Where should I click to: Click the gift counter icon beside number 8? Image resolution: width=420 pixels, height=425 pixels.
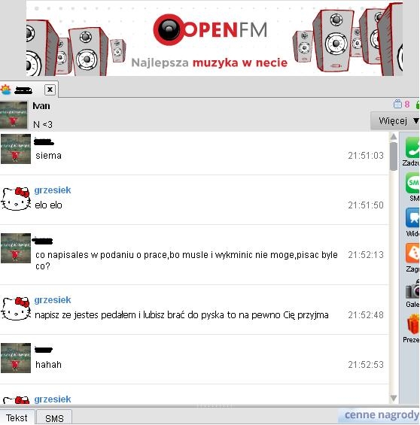[397, 104]
